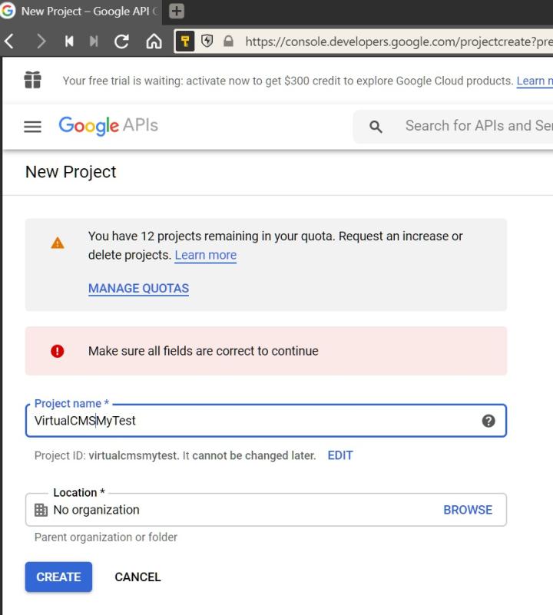Click the CREATE button
553x615 pixels.
(x=58, y=577)
